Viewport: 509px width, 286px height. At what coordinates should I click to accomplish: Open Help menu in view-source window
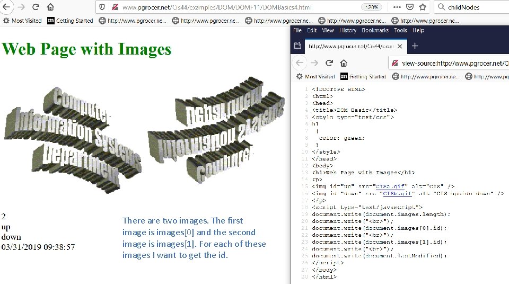418,30
